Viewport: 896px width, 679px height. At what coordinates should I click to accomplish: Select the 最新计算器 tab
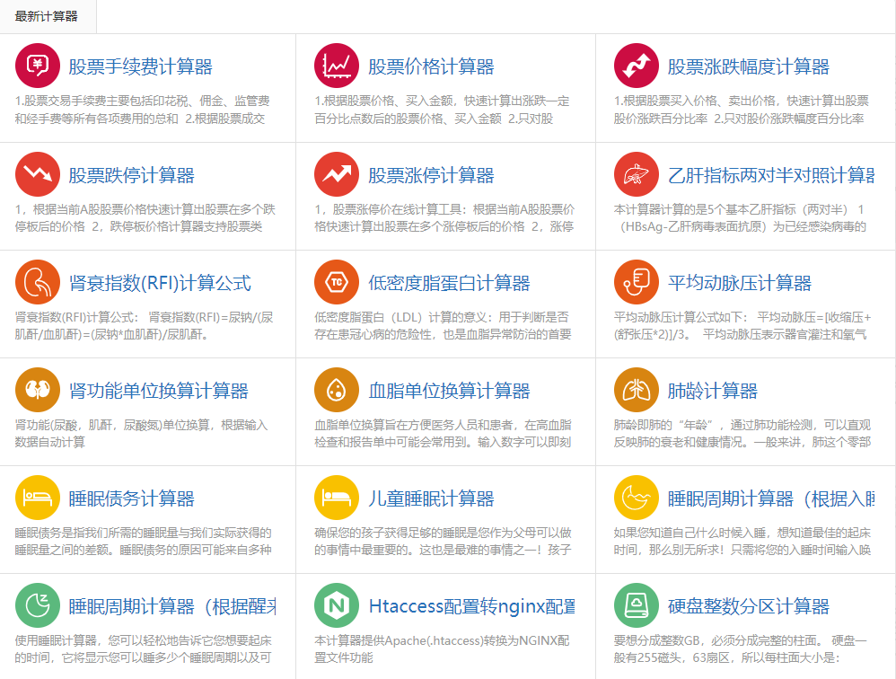pos(47,16)
